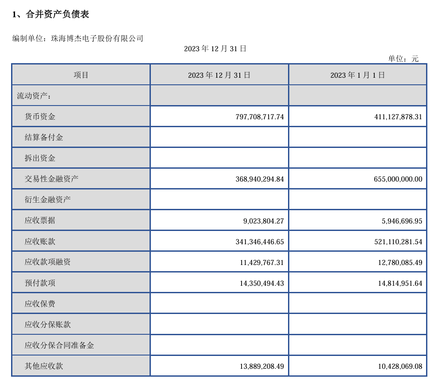Select the 项目 column header
Image resolution: width=434 pixels, height=382 pixels.
tap(81, 75)
